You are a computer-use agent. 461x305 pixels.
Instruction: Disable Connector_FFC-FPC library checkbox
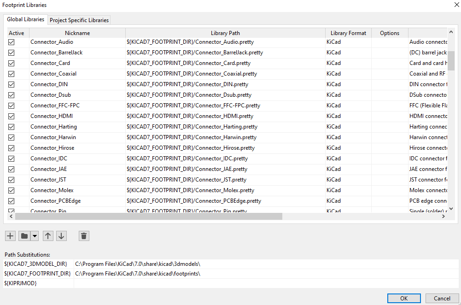click(11, 106)
